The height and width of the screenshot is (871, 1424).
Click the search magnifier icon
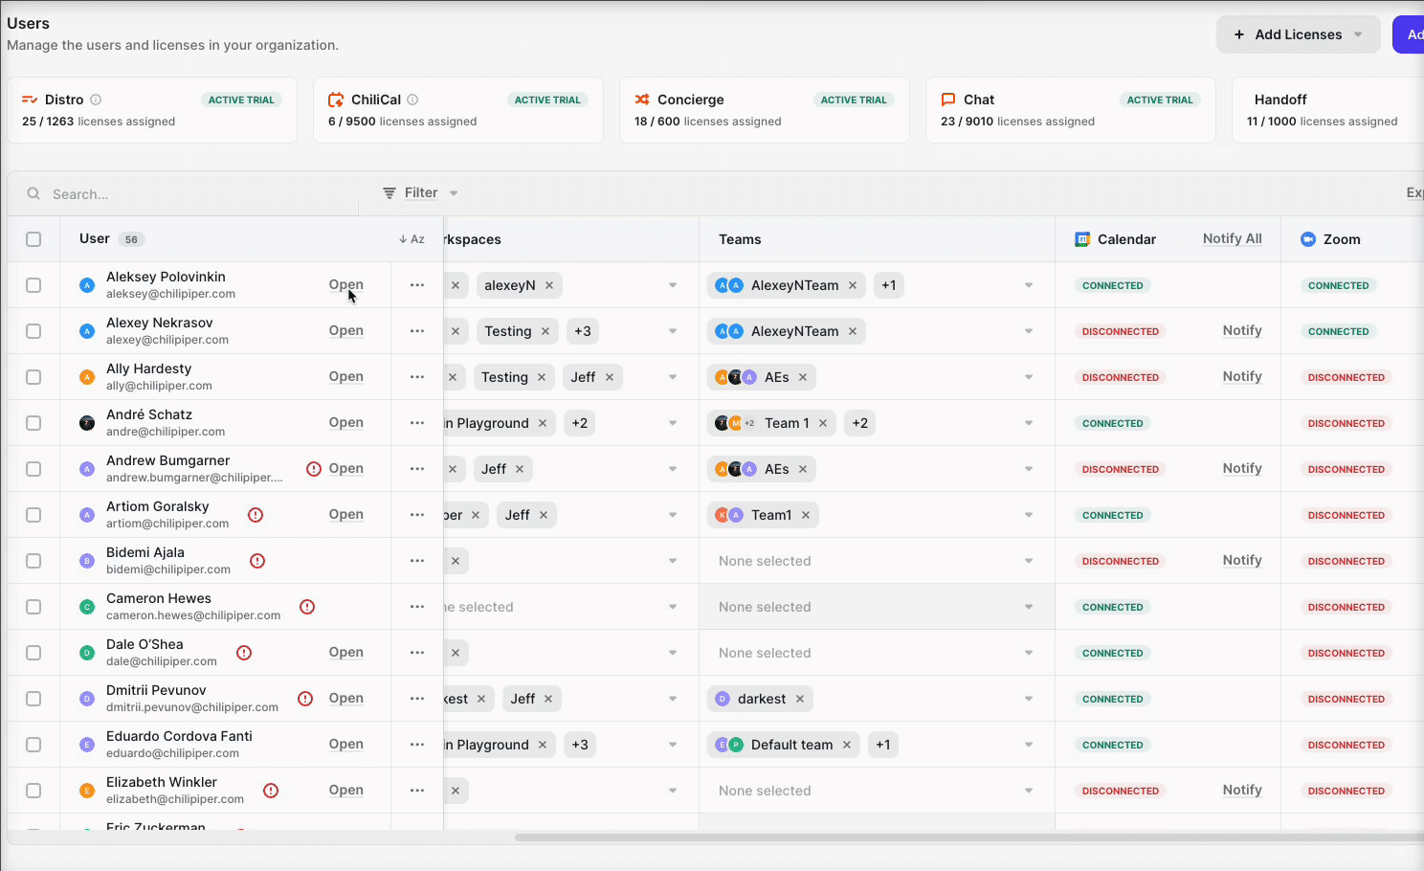click(33, 193)
